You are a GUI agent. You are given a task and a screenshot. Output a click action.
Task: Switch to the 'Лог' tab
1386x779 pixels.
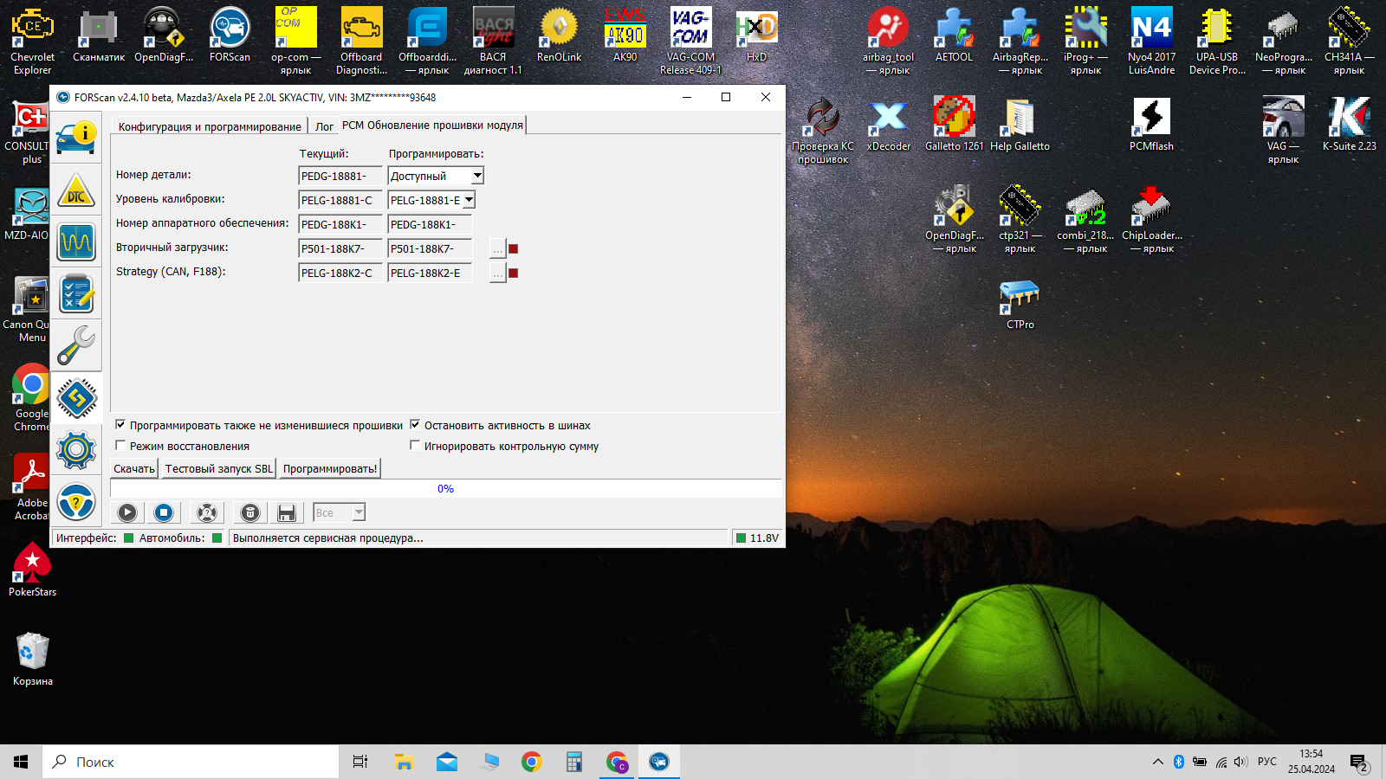coord(324,126)
